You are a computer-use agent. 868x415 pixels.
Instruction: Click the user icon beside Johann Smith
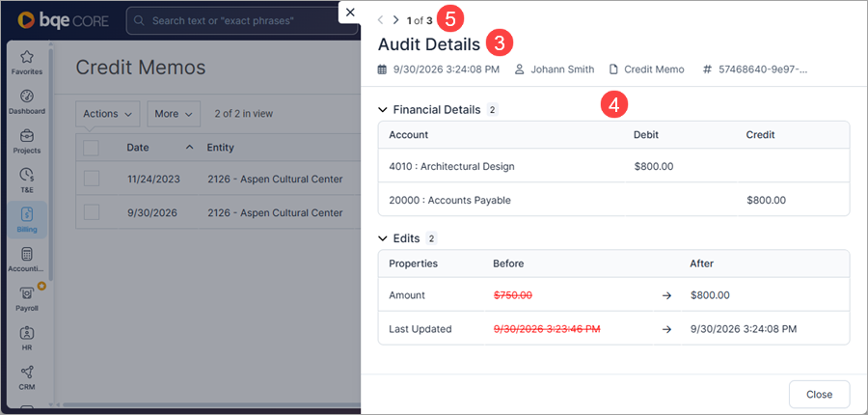pyautogui.click(x=519, y=69)
